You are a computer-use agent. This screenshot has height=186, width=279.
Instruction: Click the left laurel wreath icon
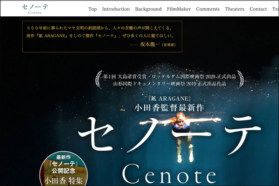[98, 80]
